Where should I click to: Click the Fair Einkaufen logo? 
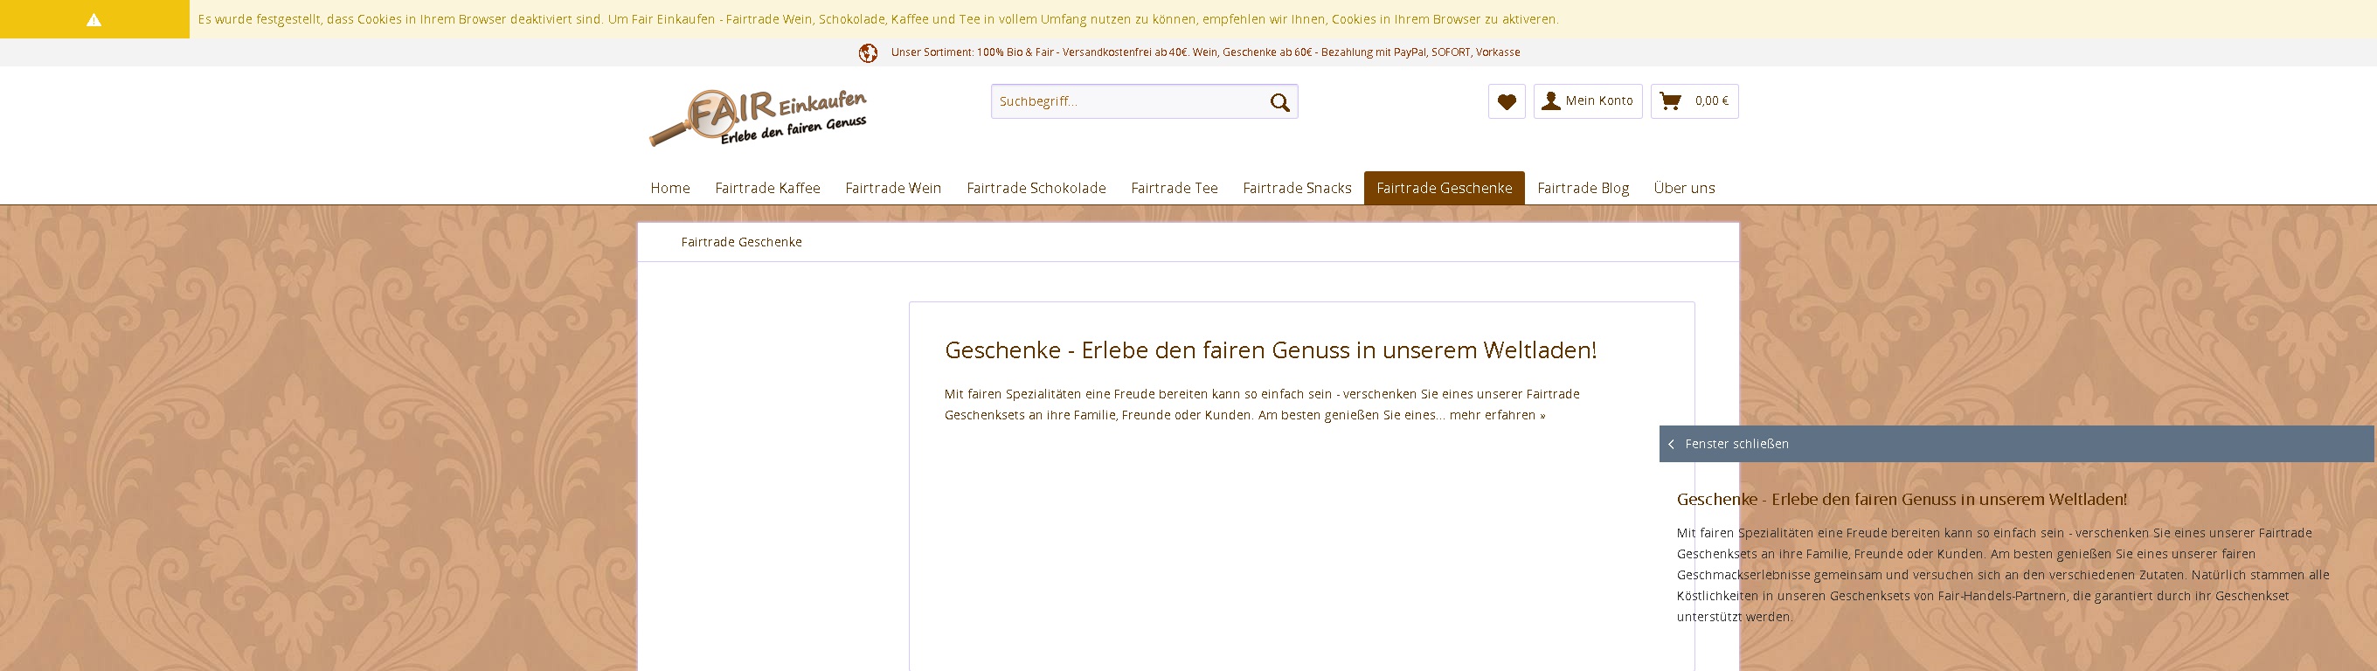(758, 117)
